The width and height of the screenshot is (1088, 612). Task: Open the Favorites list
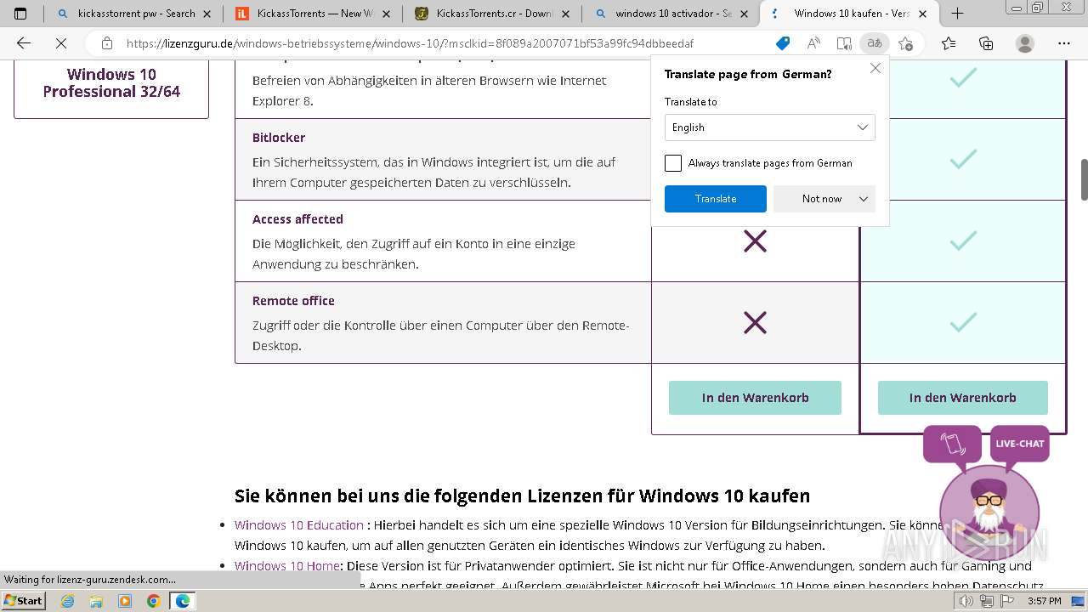coord(949,43)
